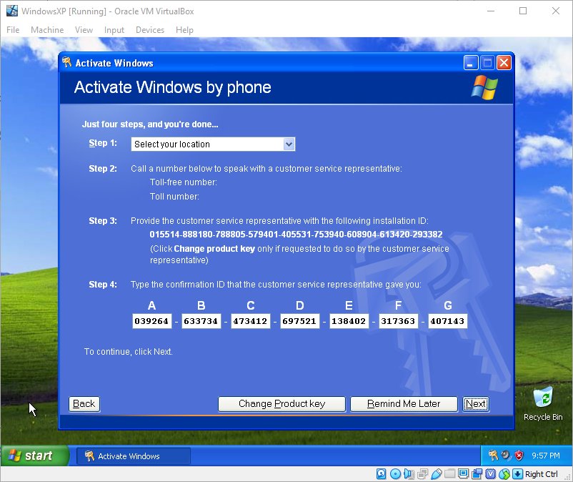Click the shared folders status icon
Screen dimensions: 573x482
tap(449, 474)
